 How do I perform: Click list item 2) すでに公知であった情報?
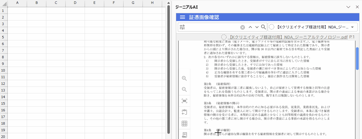click(244, 64)
